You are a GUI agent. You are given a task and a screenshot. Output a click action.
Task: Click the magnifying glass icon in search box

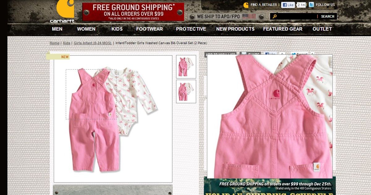click(274, 16)
